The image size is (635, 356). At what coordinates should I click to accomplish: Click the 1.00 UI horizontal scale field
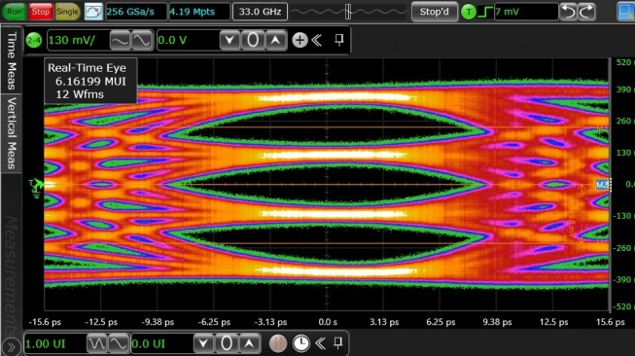pos(54,344)
